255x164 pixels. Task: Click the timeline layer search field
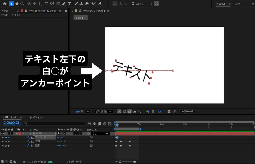coord(54,124)
